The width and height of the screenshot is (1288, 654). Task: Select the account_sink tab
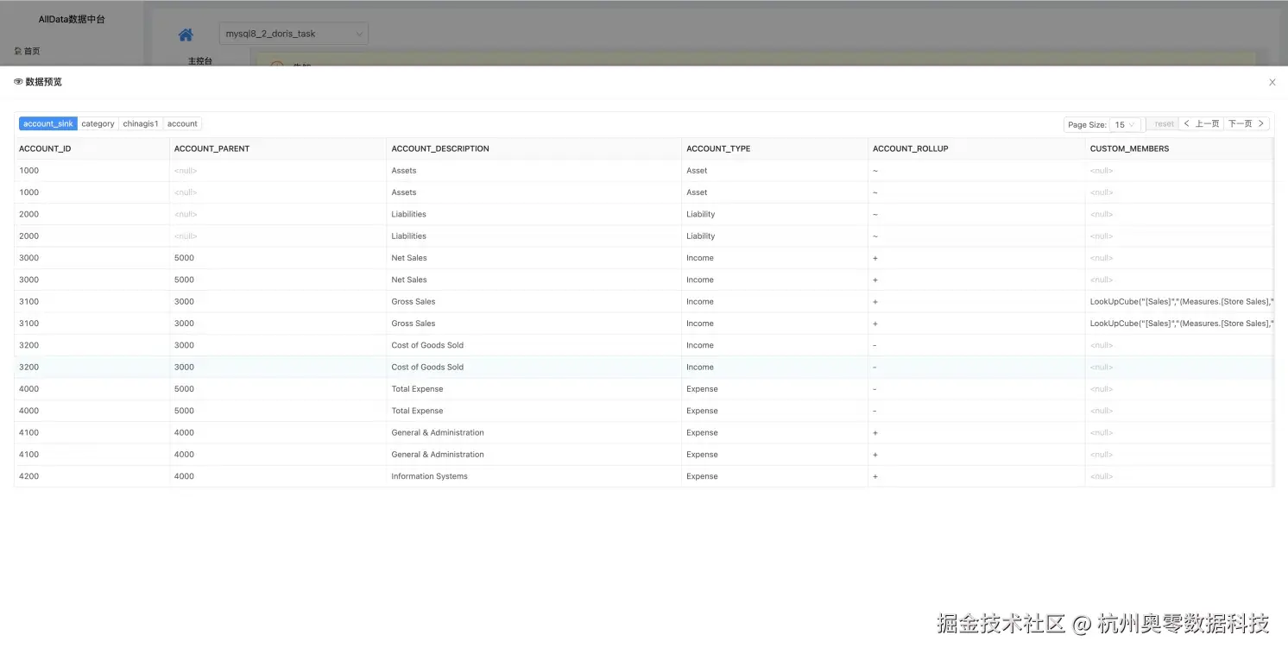48,123
